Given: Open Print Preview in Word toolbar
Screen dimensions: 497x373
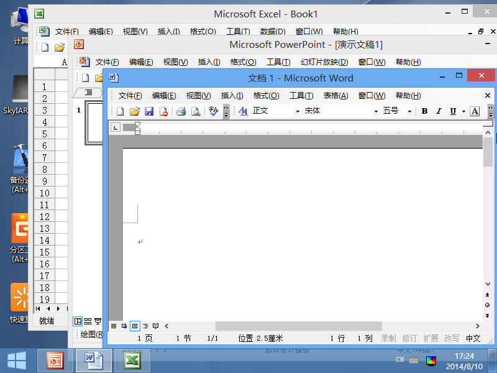Looking at the screenshot, I should point(196,111).
